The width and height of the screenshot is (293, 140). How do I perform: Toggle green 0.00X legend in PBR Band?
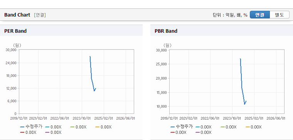(228, 127)
